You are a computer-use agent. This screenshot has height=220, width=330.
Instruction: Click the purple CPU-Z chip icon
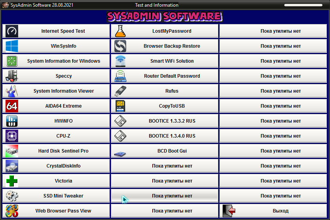[12, 136]
